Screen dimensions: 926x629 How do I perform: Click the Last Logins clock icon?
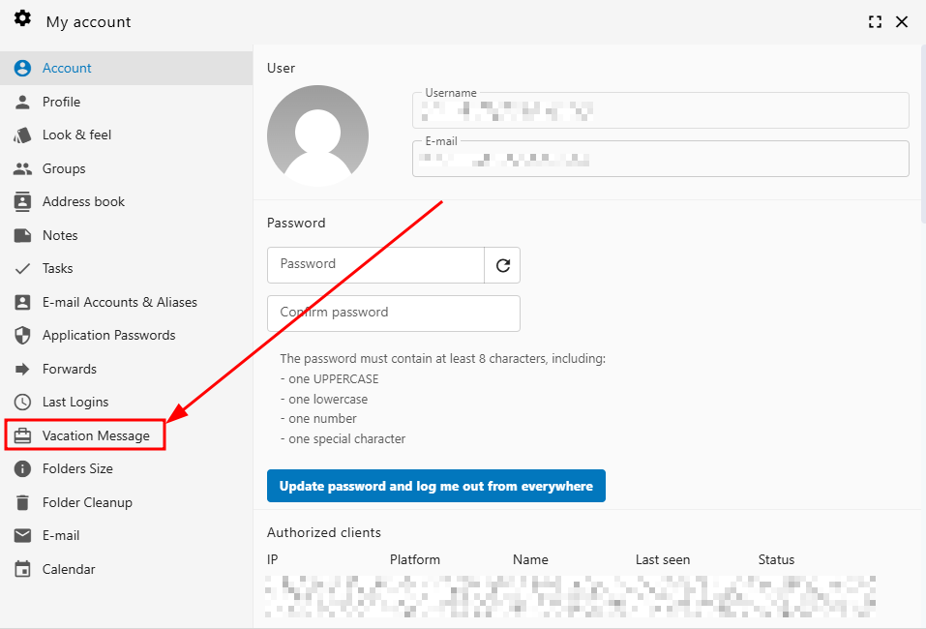[22, 402]
